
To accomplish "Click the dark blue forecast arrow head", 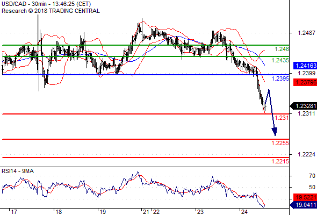I will (275, 132).
